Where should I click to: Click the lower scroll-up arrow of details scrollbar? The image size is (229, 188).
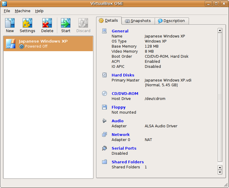[x=220, y=167]
